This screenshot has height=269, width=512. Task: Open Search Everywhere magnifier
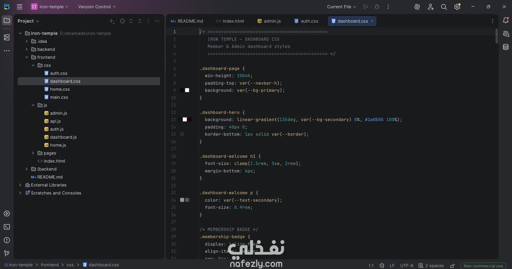pyautogui.click(x=444, y=7)
